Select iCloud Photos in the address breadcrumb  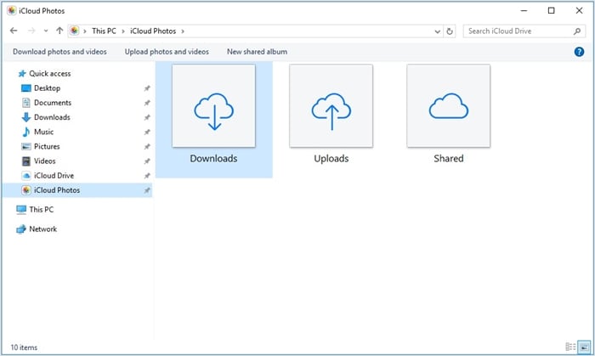(153, 31)
